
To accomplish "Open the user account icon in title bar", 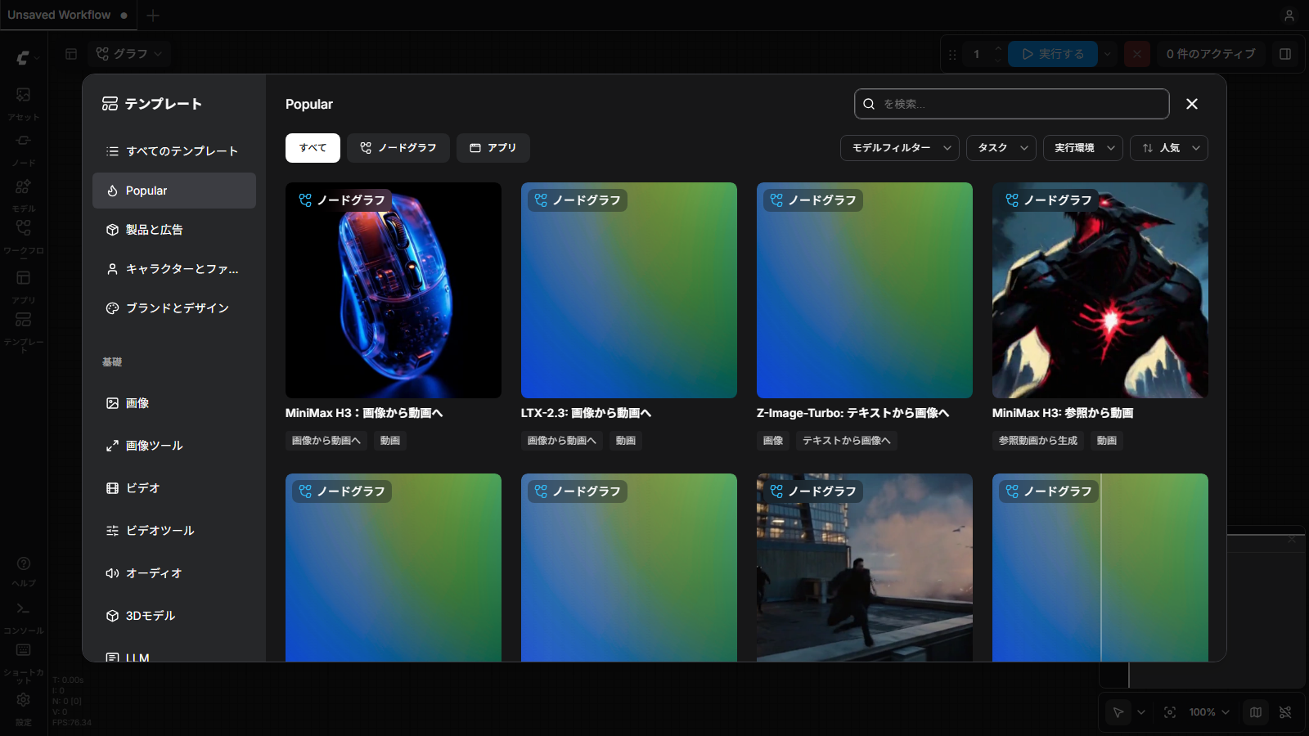I will (x=1289, y=15).
